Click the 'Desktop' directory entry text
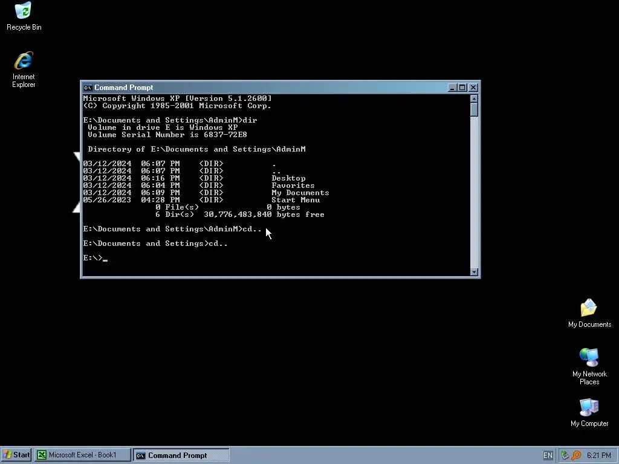Image resolution: width=619 pixels, height=464 pixels. tap(288, 178)
